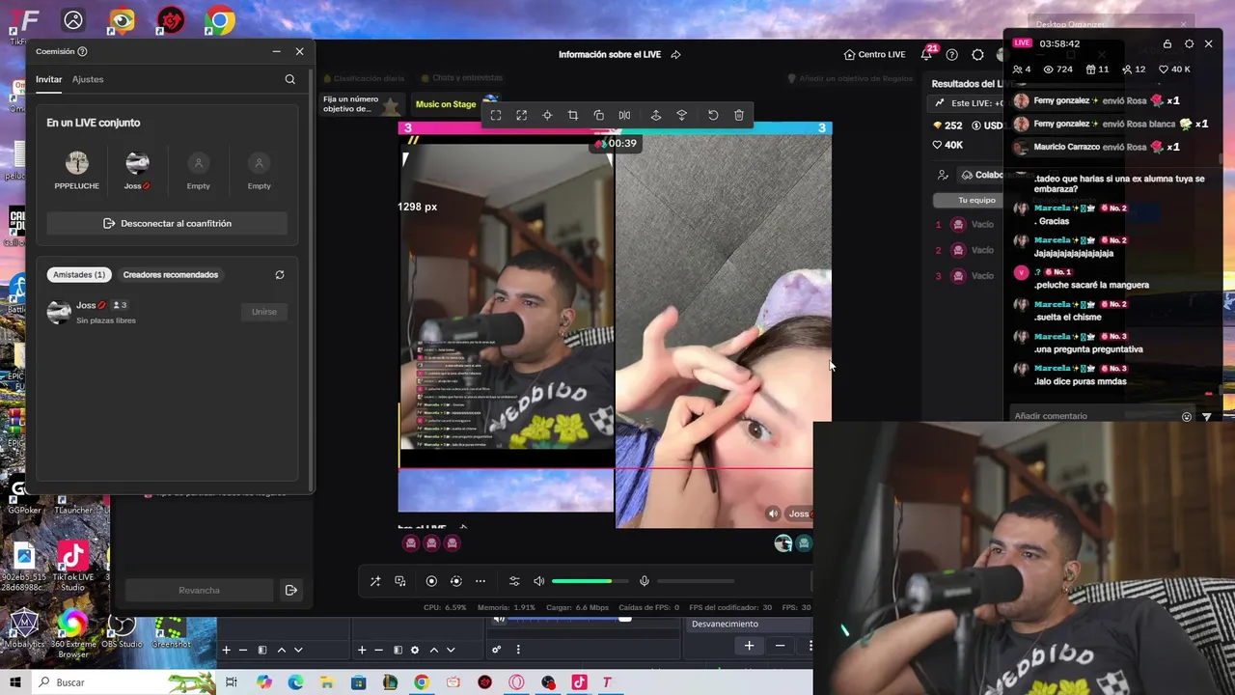The width and height of the screenshot is (1235, 695).
Task: Click the down chevron in OBS scenes toolbar
Action: (x=298, y=651)
